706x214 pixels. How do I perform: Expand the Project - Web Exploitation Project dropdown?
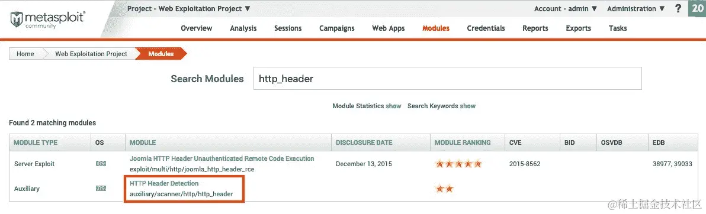pos(189,8)
